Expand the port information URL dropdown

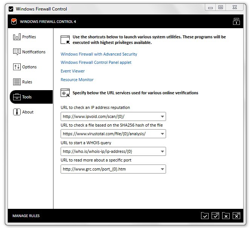(162, 169)
